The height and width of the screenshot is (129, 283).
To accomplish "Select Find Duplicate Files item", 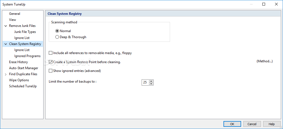I will click(23, 74).
